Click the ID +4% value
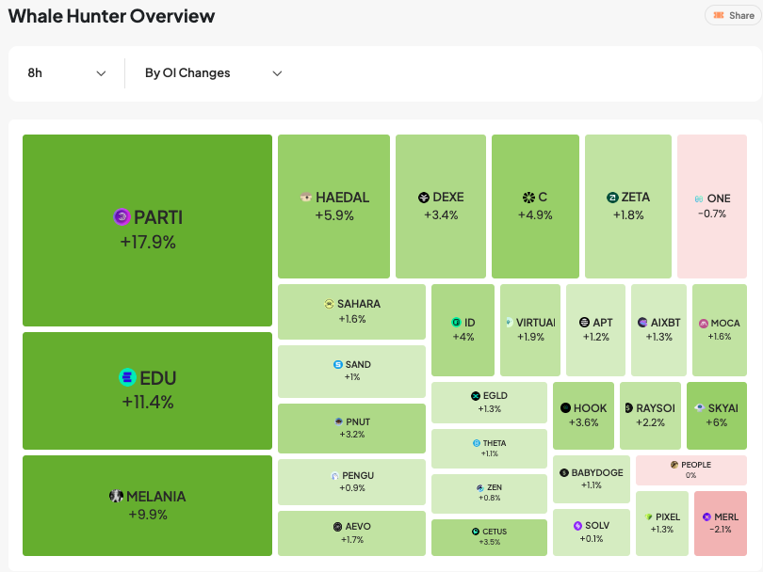 463,337
